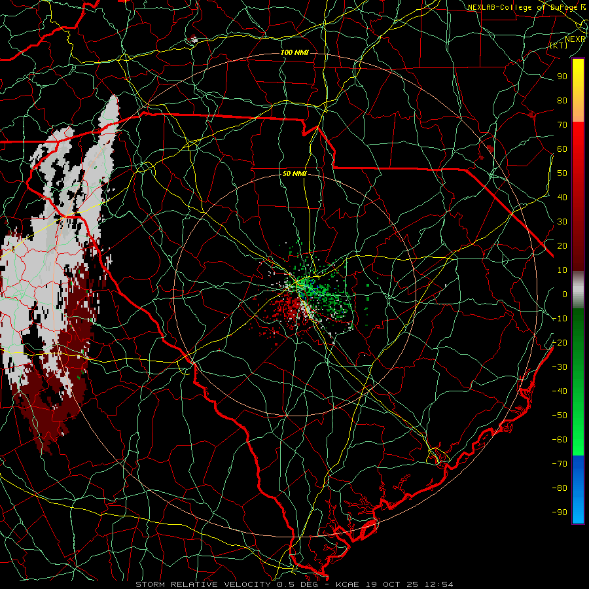Click the 70 value on velocity scale

562,125
